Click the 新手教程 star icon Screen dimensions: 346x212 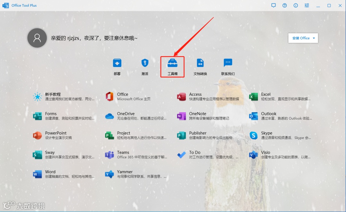pos(37,97)
